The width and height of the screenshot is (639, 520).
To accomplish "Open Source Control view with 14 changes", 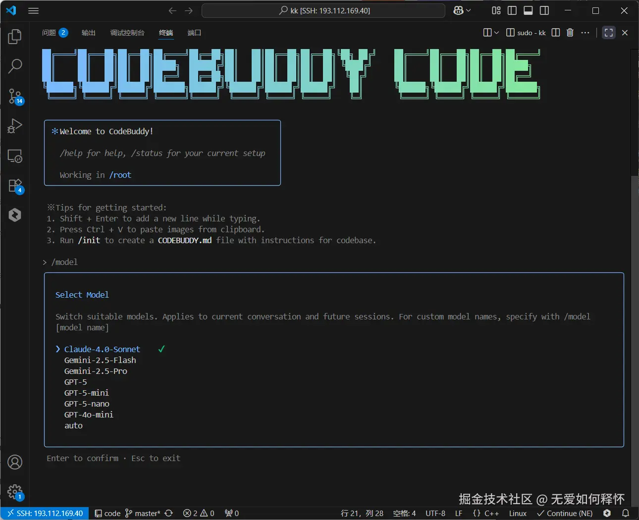I will coord(15,96).
